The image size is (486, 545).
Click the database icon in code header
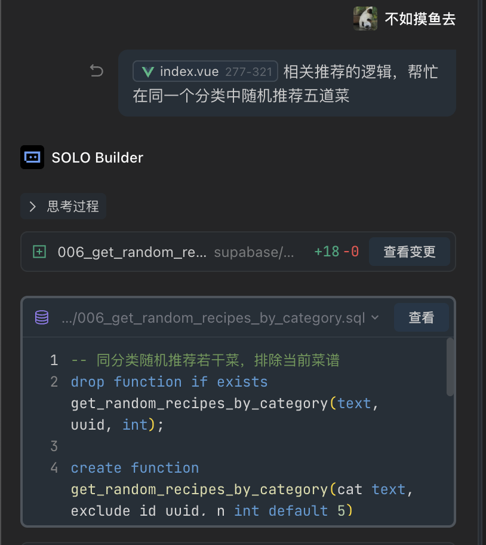click(x=42, y=317)
